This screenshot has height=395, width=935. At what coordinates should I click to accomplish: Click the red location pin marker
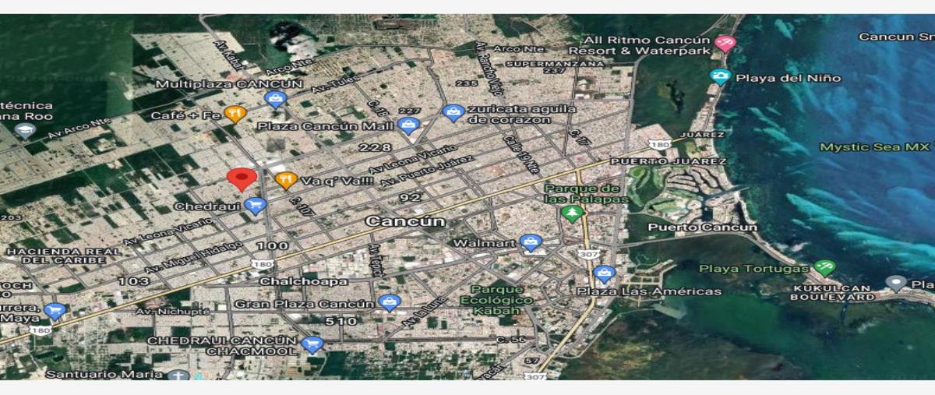242,178
